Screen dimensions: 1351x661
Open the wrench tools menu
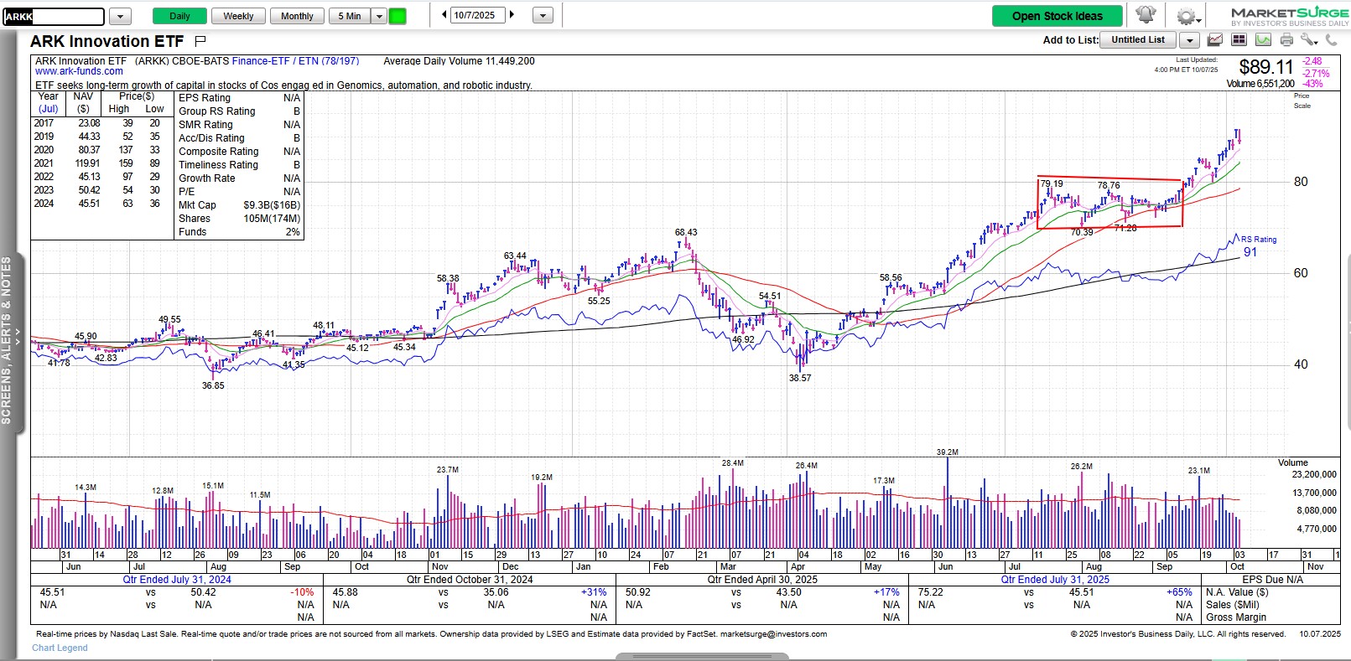[x=1309, y=40]
